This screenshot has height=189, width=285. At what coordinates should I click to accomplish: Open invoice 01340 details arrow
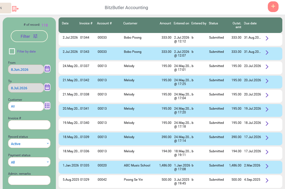coord(267,124)
